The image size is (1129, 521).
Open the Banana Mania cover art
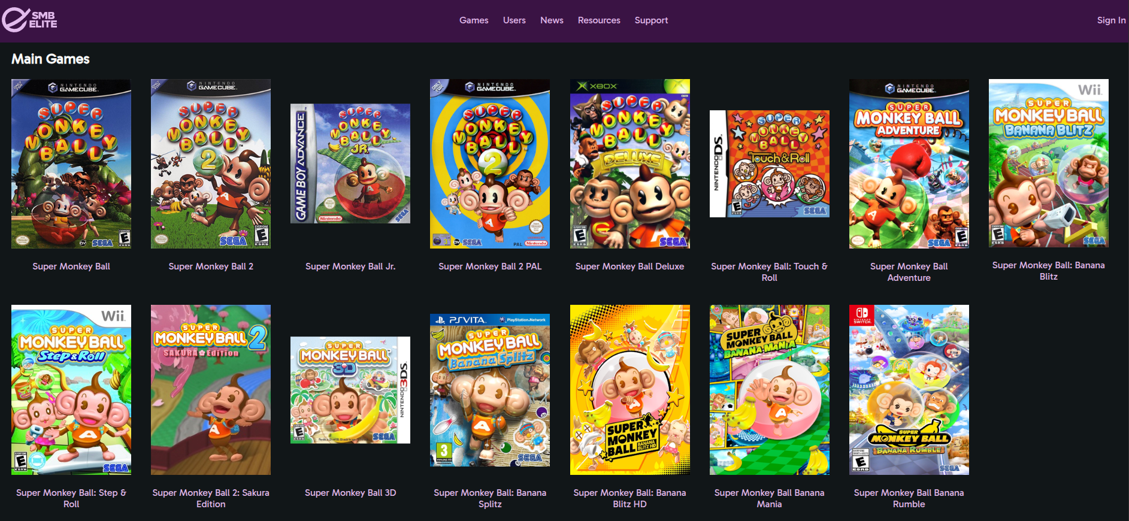pos(770,390)
